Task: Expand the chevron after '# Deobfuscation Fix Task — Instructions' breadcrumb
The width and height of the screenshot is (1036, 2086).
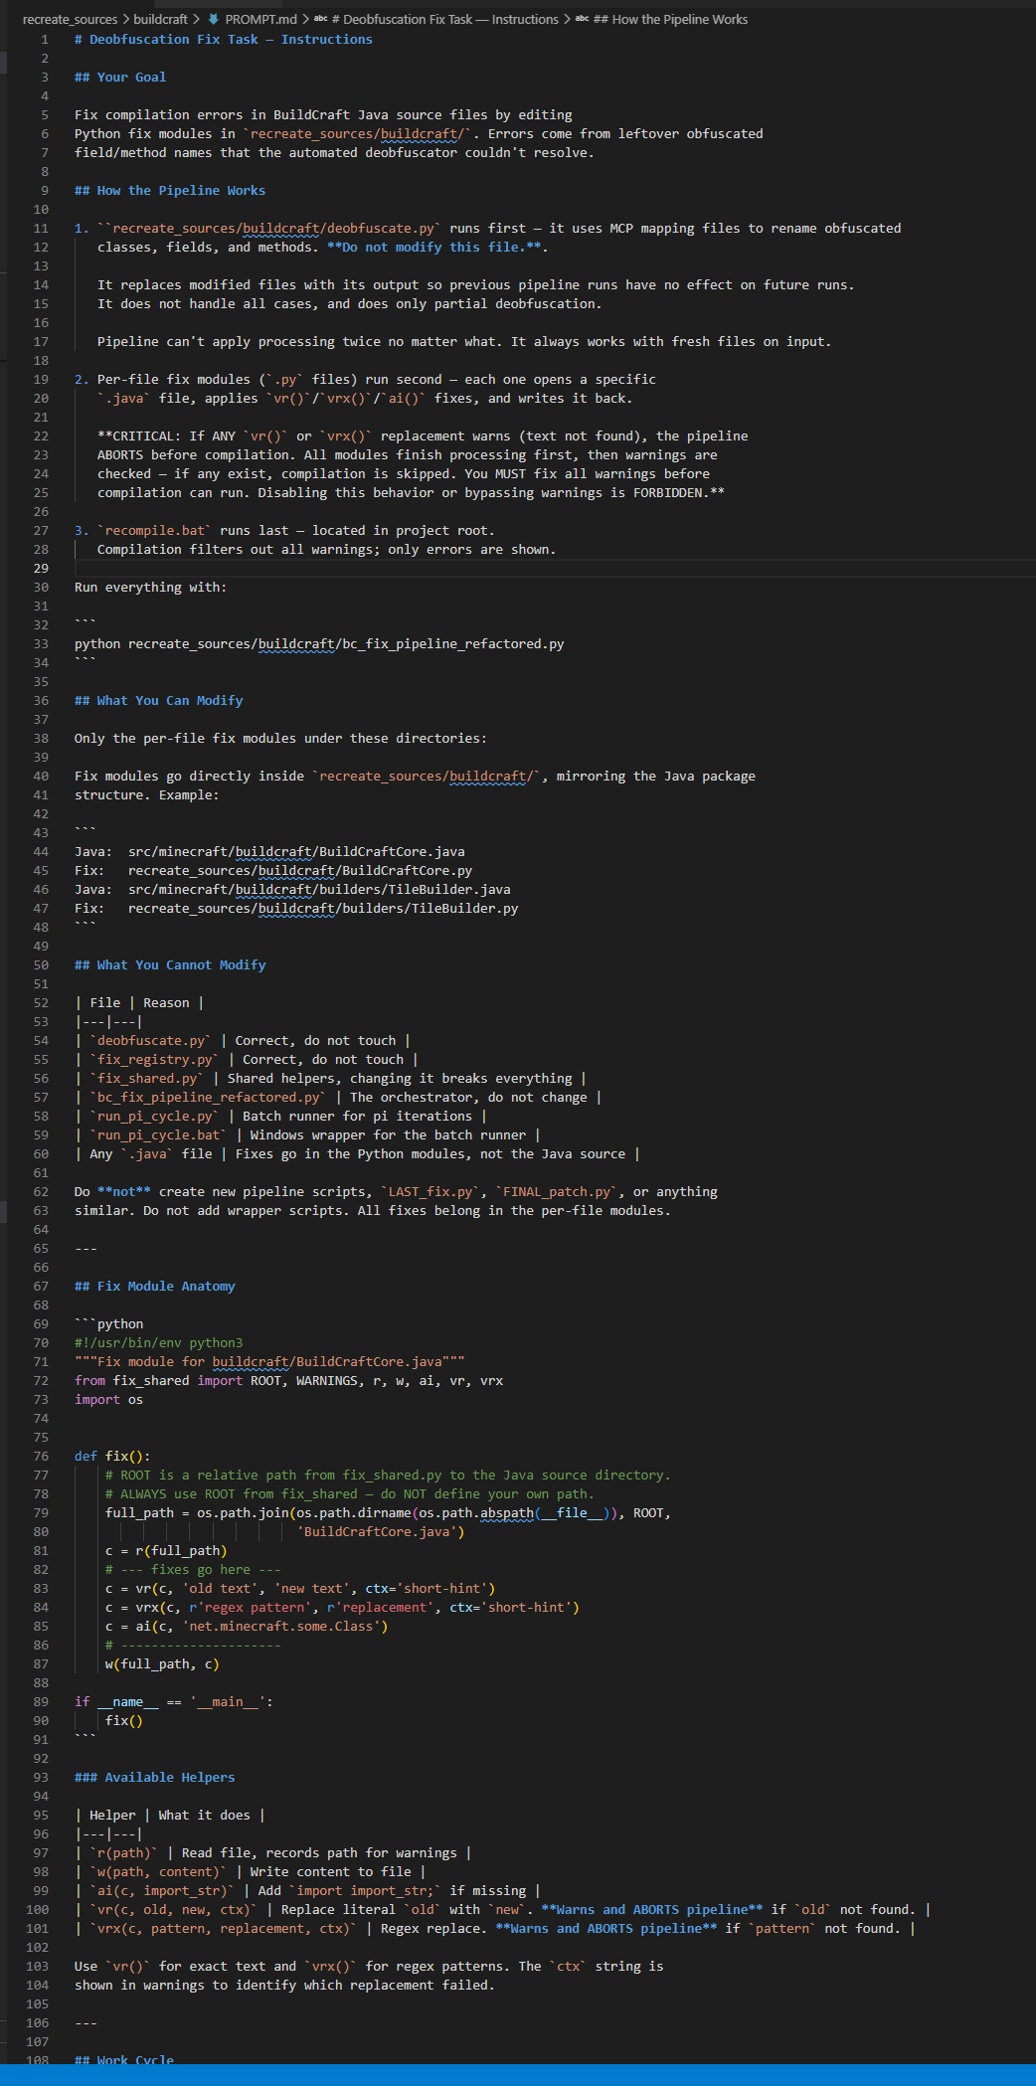Action: (x=567, y=19)
